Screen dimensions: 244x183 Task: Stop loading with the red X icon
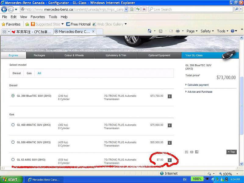click(x=144, y=9)
